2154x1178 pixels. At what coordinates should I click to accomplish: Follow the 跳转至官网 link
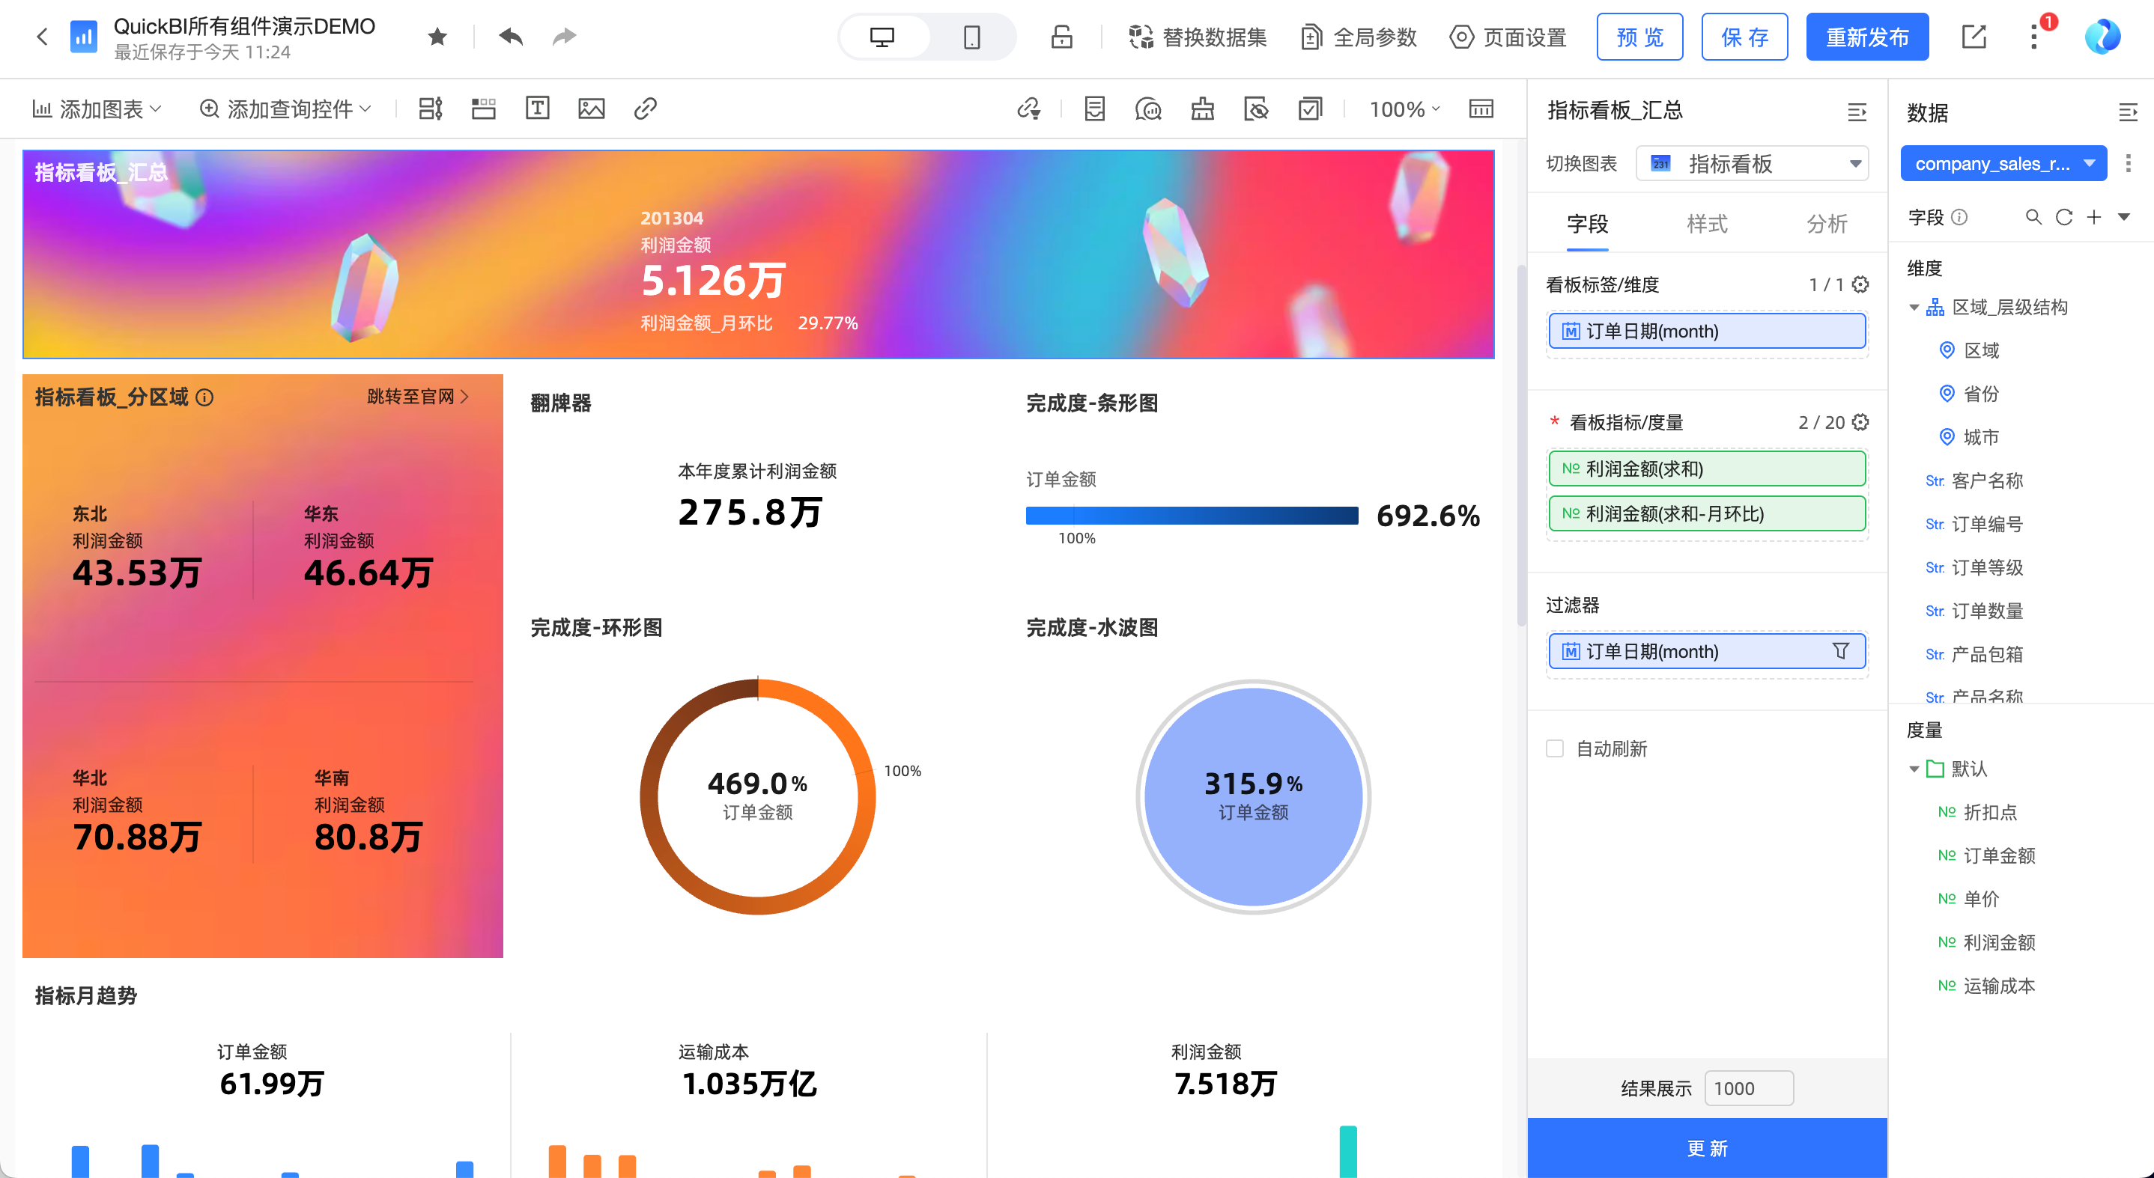417,397
